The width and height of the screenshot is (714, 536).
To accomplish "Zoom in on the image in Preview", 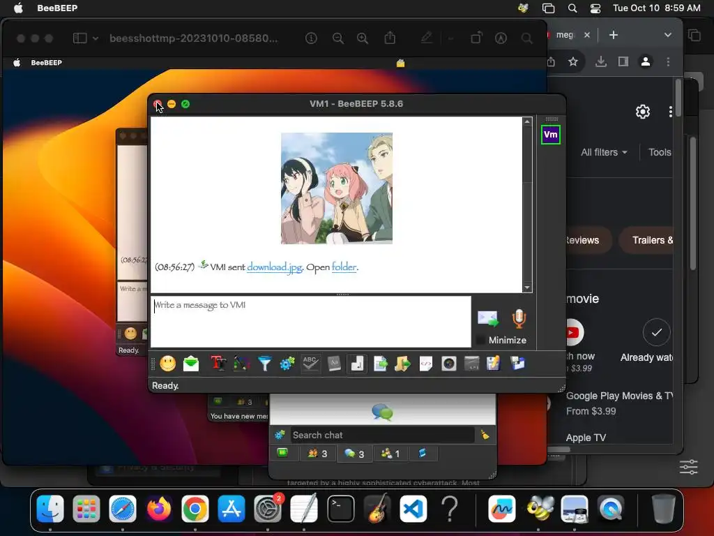I will [x=363, y=38].
